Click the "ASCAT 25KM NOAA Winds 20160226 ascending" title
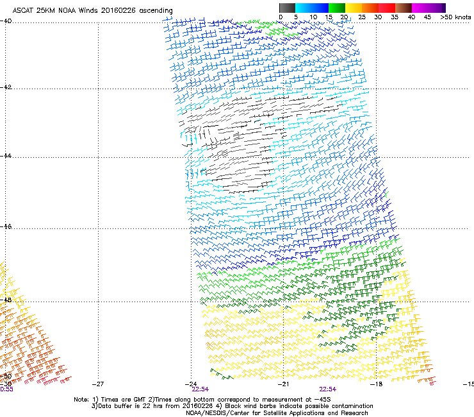The width and height of the screenshot is (474, 417). click(92, 11)
